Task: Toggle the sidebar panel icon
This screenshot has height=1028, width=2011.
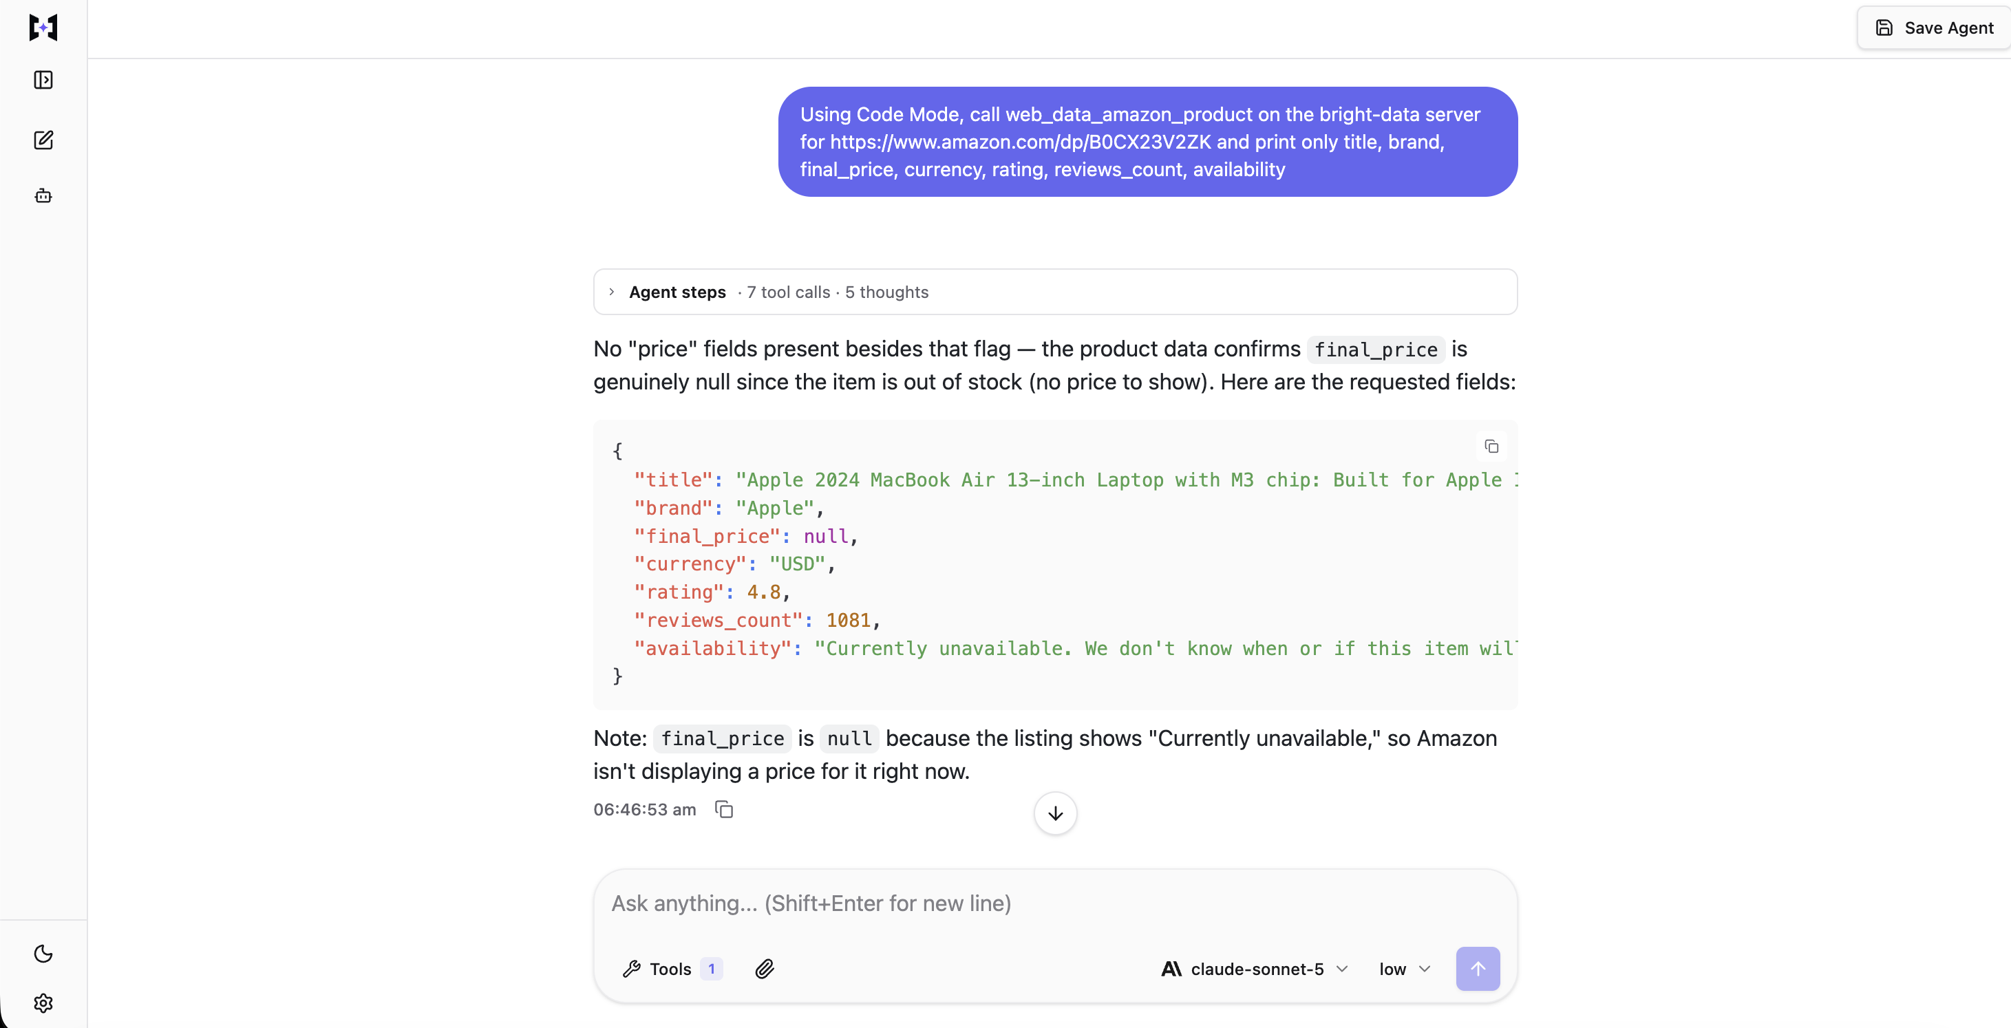Action: coord(43,80)
